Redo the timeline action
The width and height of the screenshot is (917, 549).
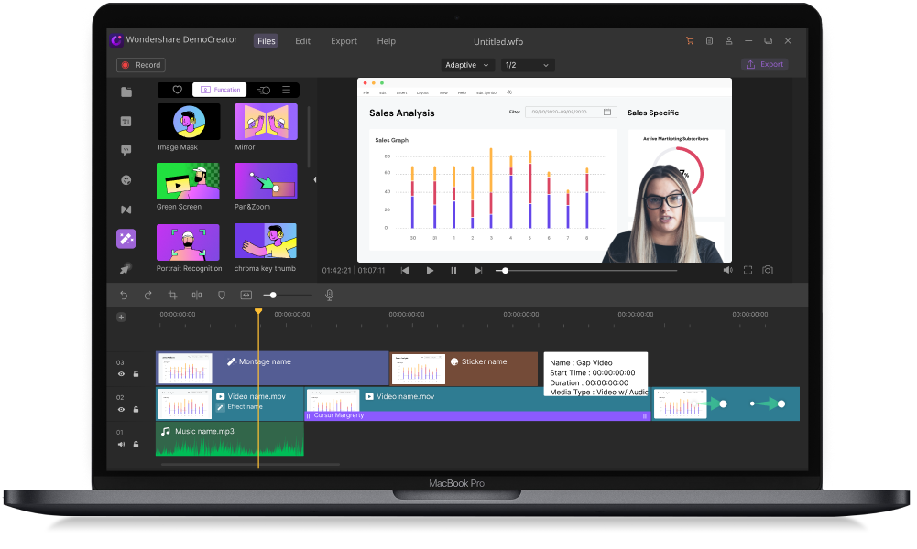coord(148,295)
